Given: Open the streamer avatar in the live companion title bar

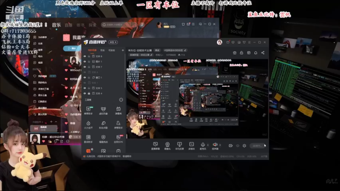Looking at the screenshot, I should (x=219, y=42).
